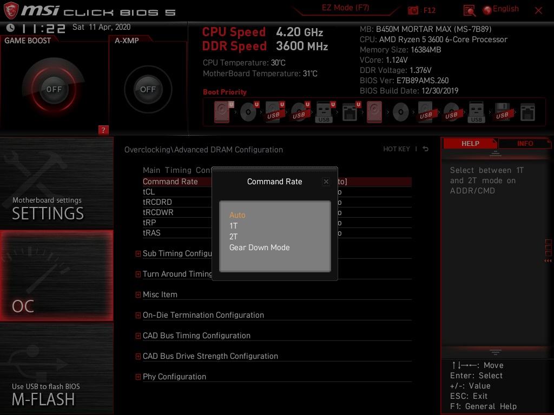554x415 pixels.
Task: Select the tRCDWR timing row
Action: [277, 212]
